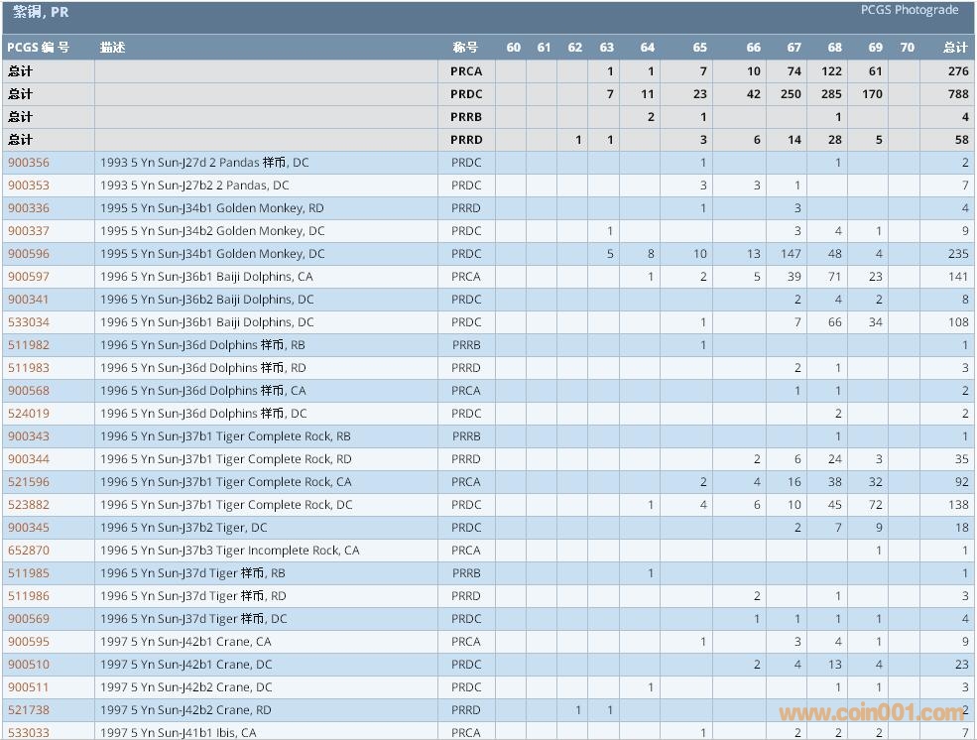Open PCGS number 511982 link

[x=29, y=345]
